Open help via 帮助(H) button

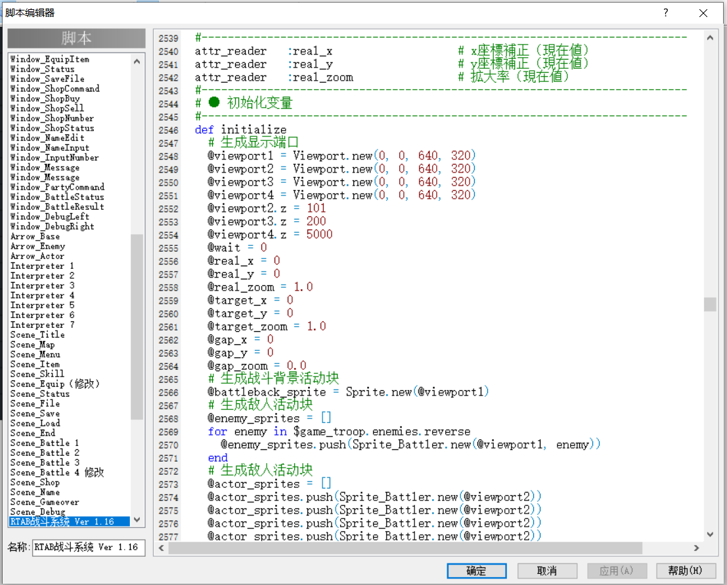(686, 571)
